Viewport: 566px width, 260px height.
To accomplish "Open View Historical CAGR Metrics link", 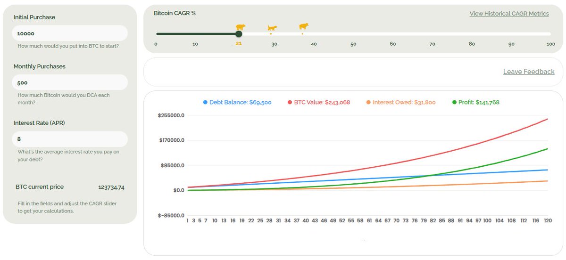I will [509, 14].
